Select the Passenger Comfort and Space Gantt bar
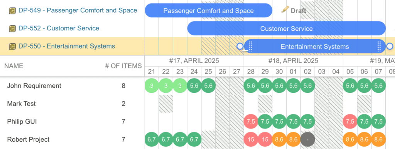The image size is (395, 149). coord(209,10)
